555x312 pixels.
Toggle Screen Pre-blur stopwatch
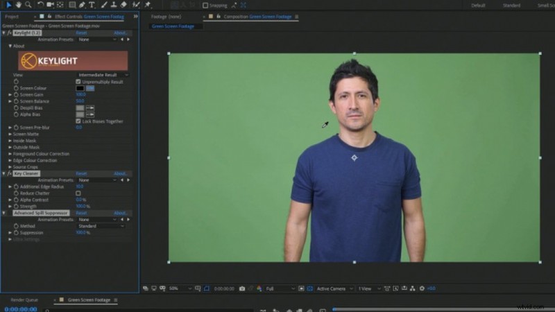point(16,128)
